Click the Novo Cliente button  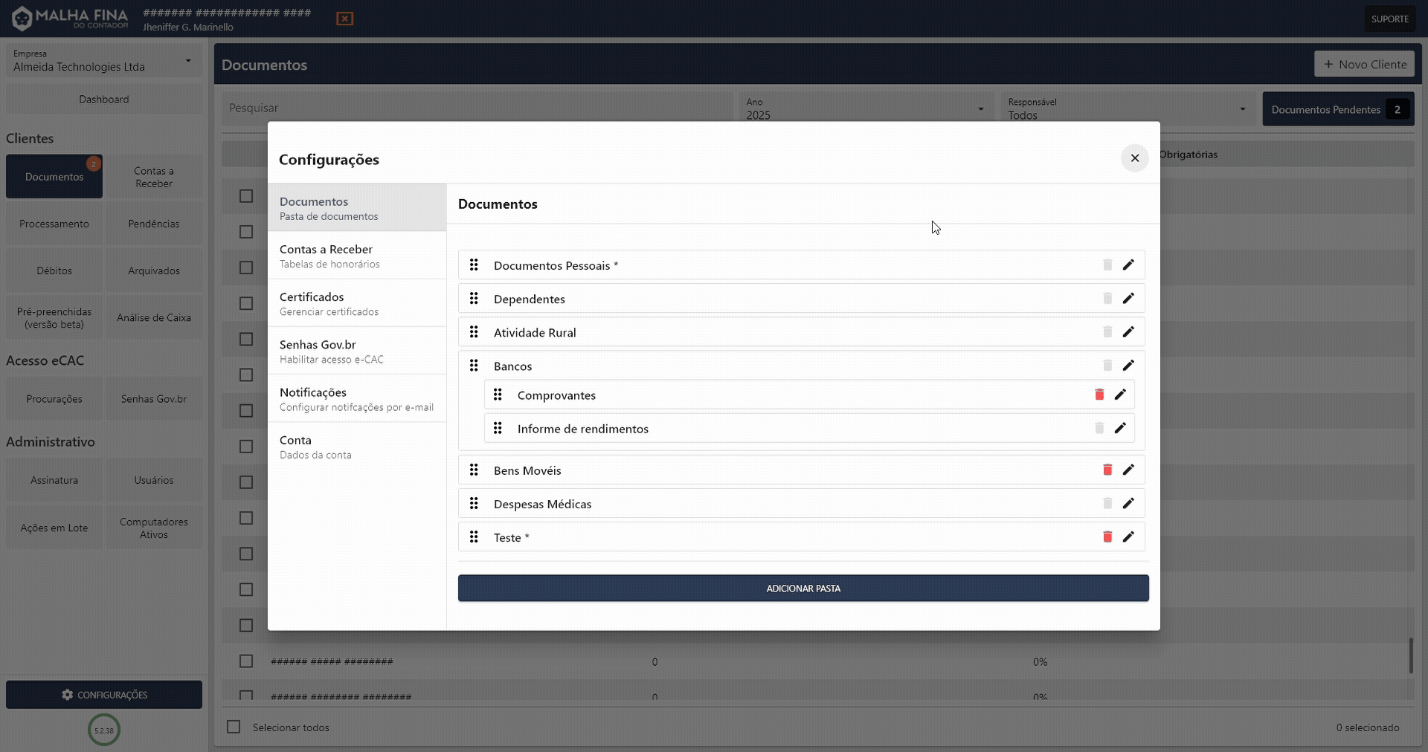point(1365,64)
